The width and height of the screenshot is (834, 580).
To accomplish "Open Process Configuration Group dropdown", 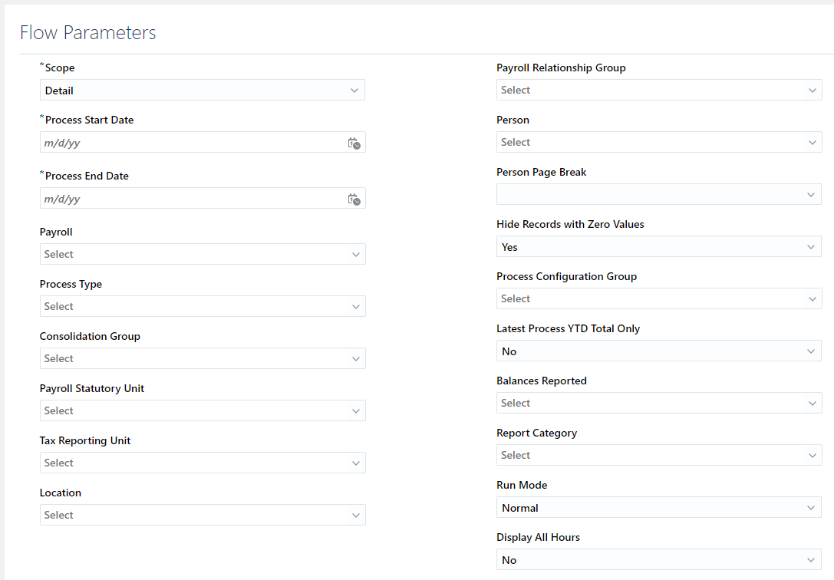I will point(659,298).
